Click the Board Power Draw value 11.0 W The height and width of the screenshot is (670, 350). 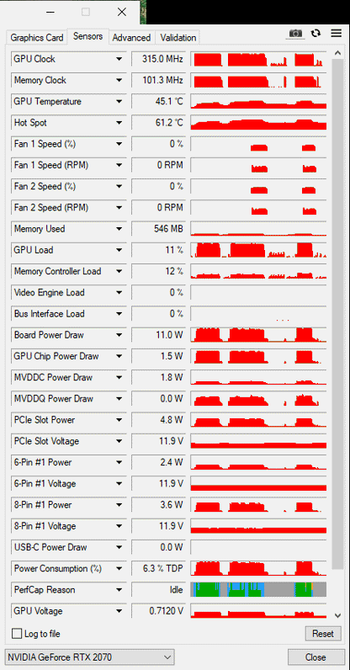click(x=158, y=335)
